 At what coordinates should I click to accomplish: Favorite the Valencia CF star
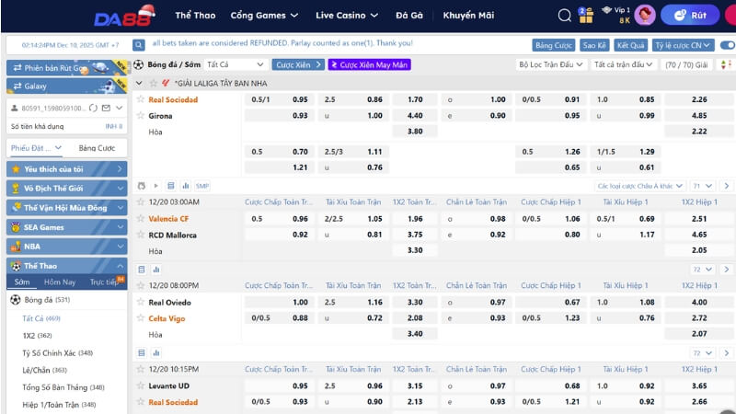click(x=141, y=218)
